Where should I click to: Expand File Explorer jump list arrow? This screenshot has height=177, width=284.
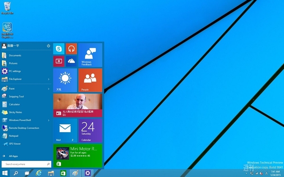coord(49,79)
